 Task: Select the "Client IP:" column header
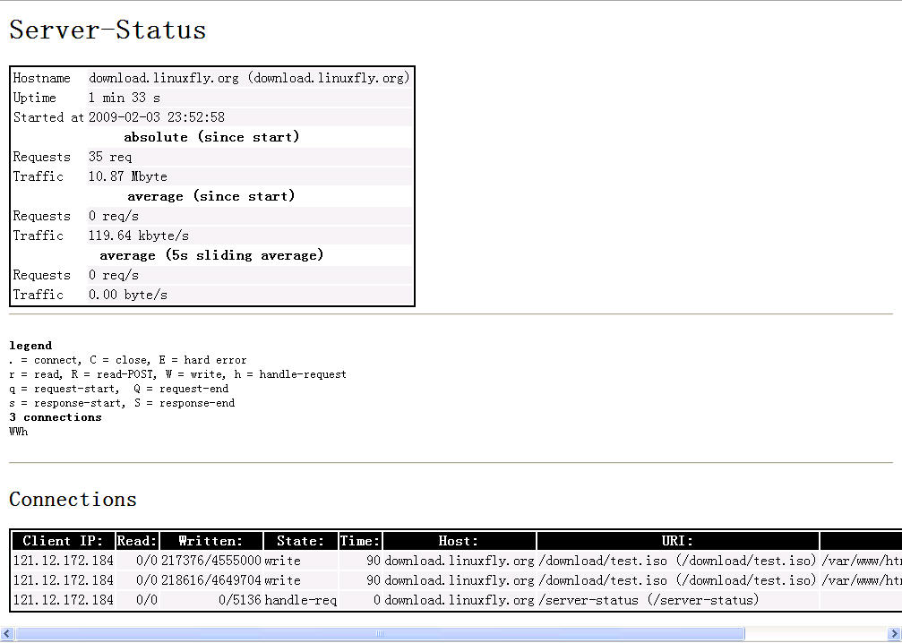pyautogui.click(x=64, y=541)
